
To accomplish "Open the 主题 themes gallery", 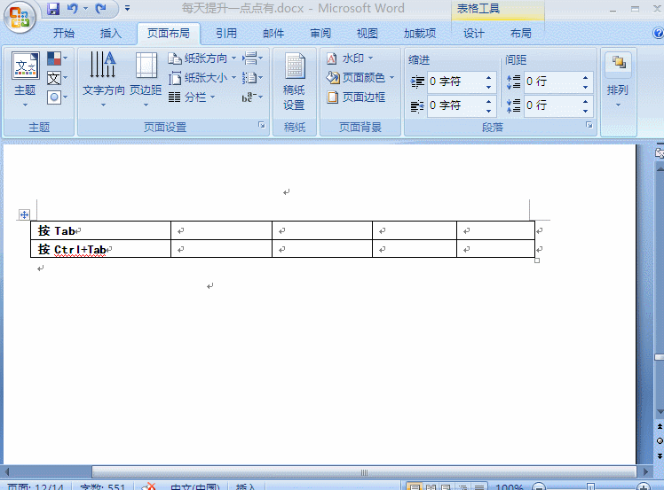I will (25, 80).
